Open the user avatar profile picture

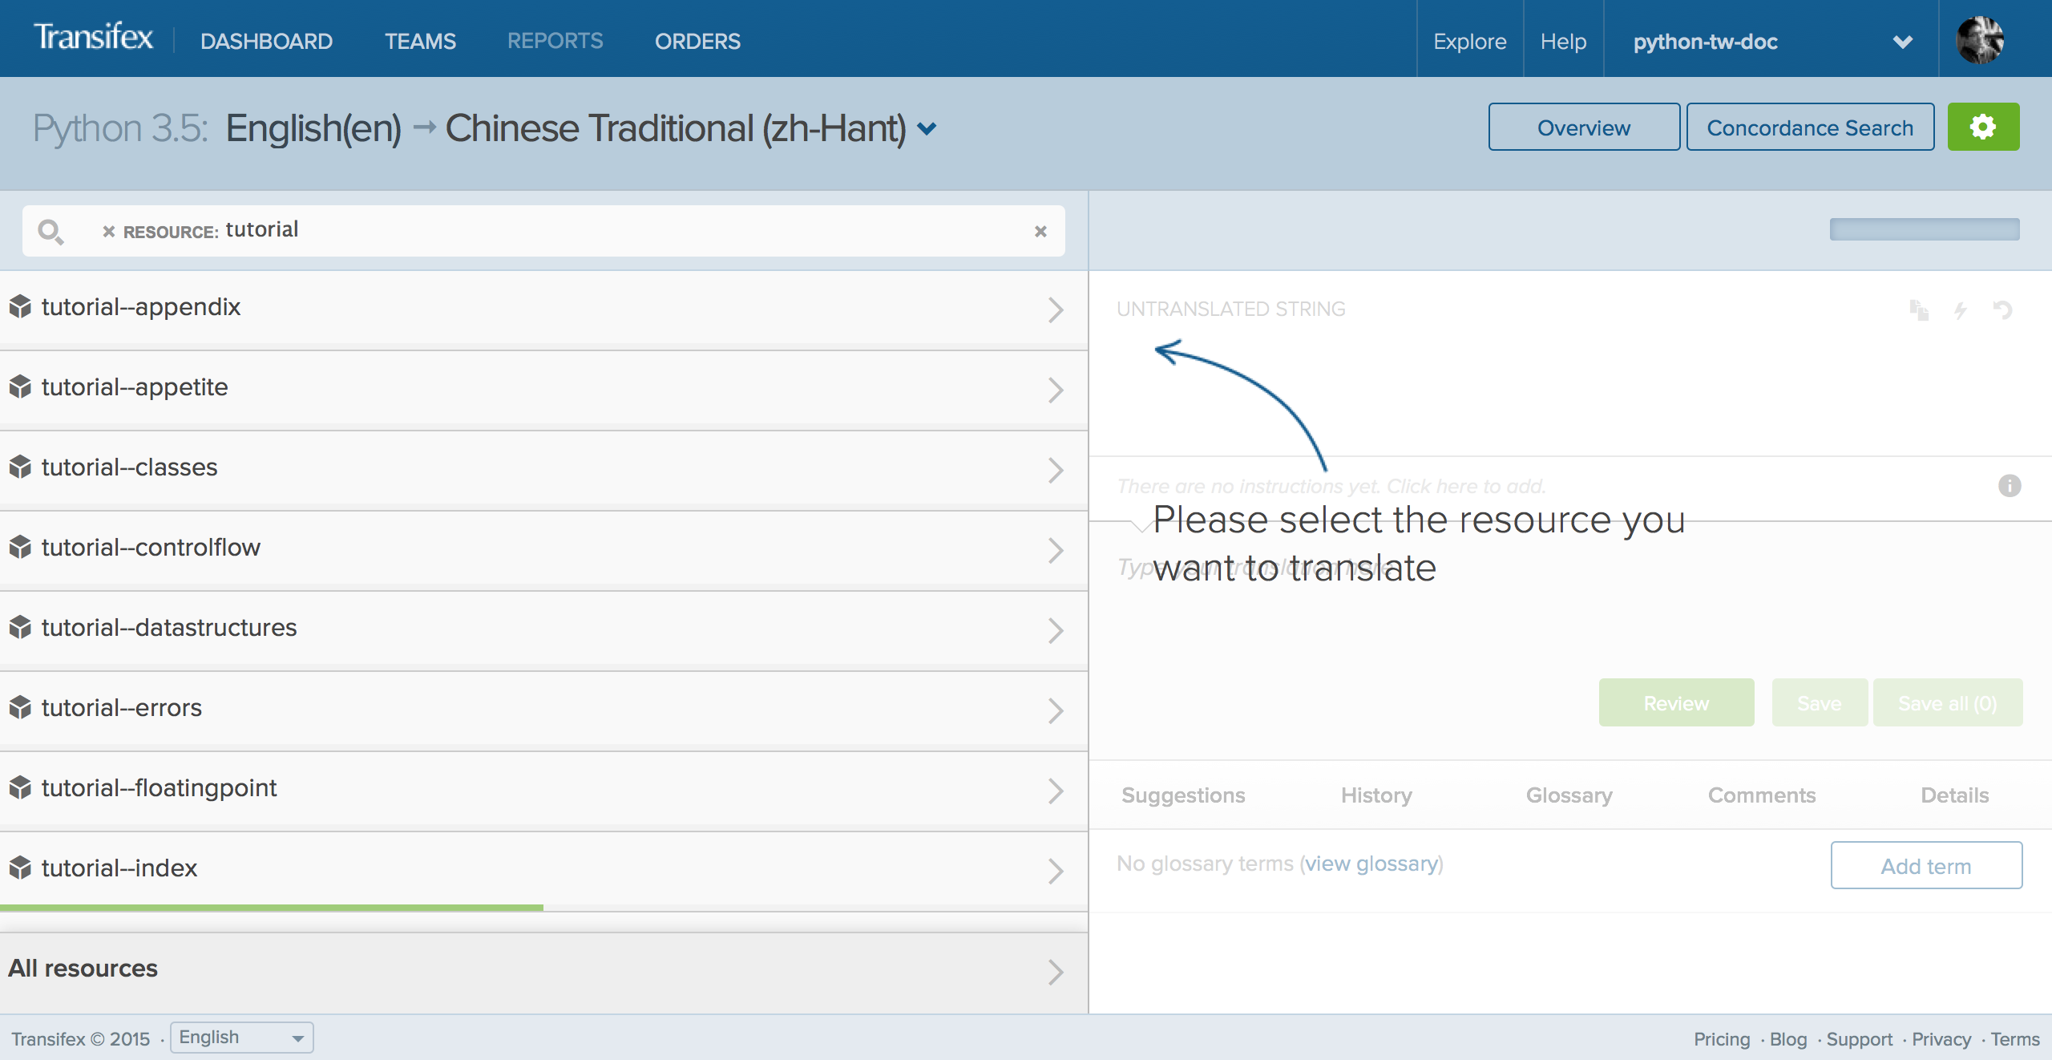(1980, 40)
